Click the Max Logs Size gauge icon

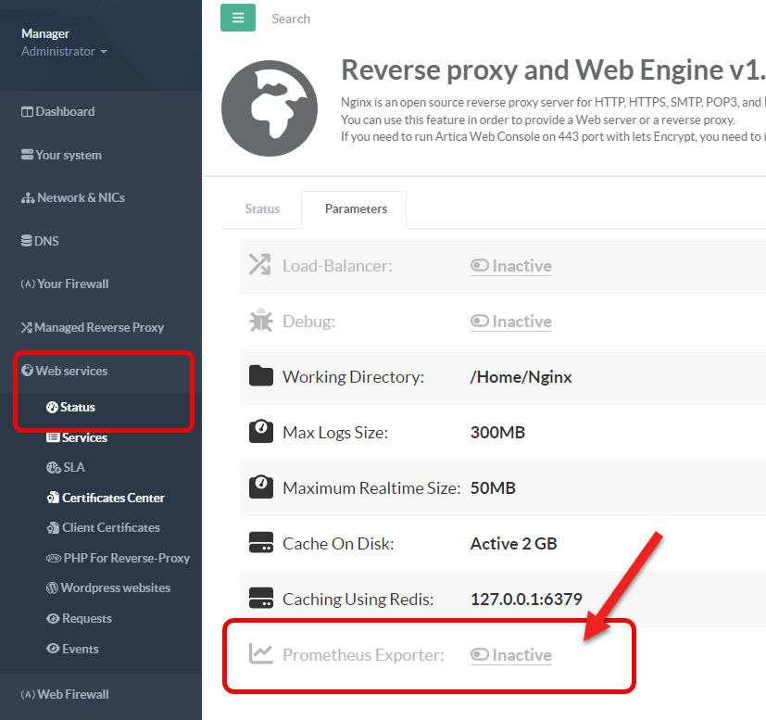260,432
